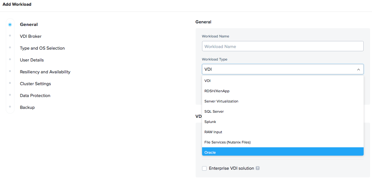Enable the Enterprise VDI solution checkbox

[204, 168]
